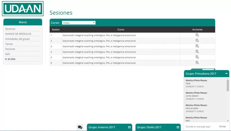
Task: Click the action icon for session 2
Action: tap(197, 40)
